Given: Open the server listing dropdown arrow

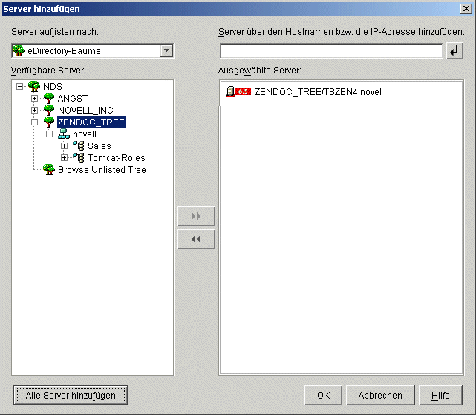Looking at the screenshot, I should pyautogui.click(x=166, y=50).
